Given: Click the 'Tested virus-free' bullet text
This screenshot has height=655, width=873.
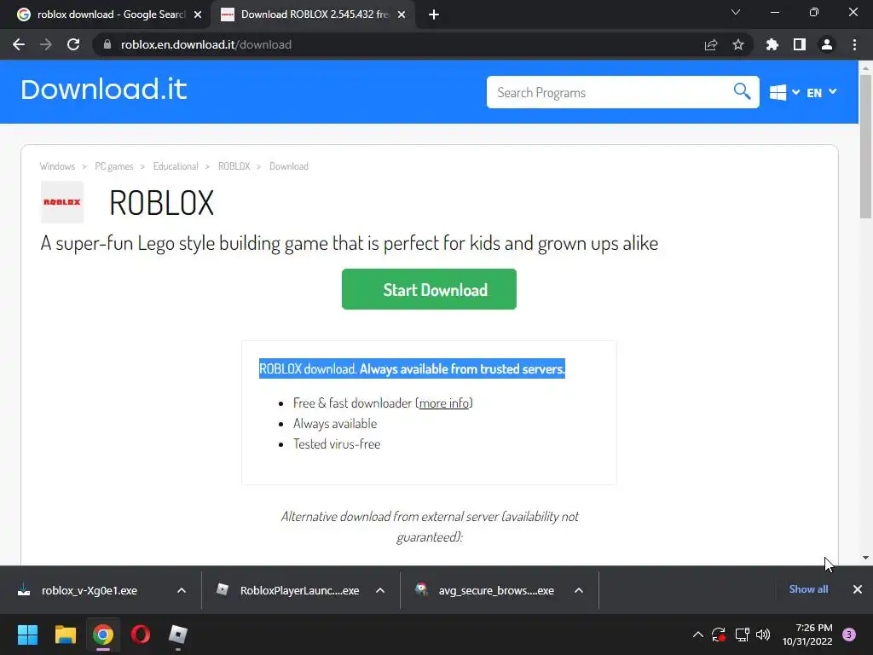Looking at the screenshot, I should (337, 443).
